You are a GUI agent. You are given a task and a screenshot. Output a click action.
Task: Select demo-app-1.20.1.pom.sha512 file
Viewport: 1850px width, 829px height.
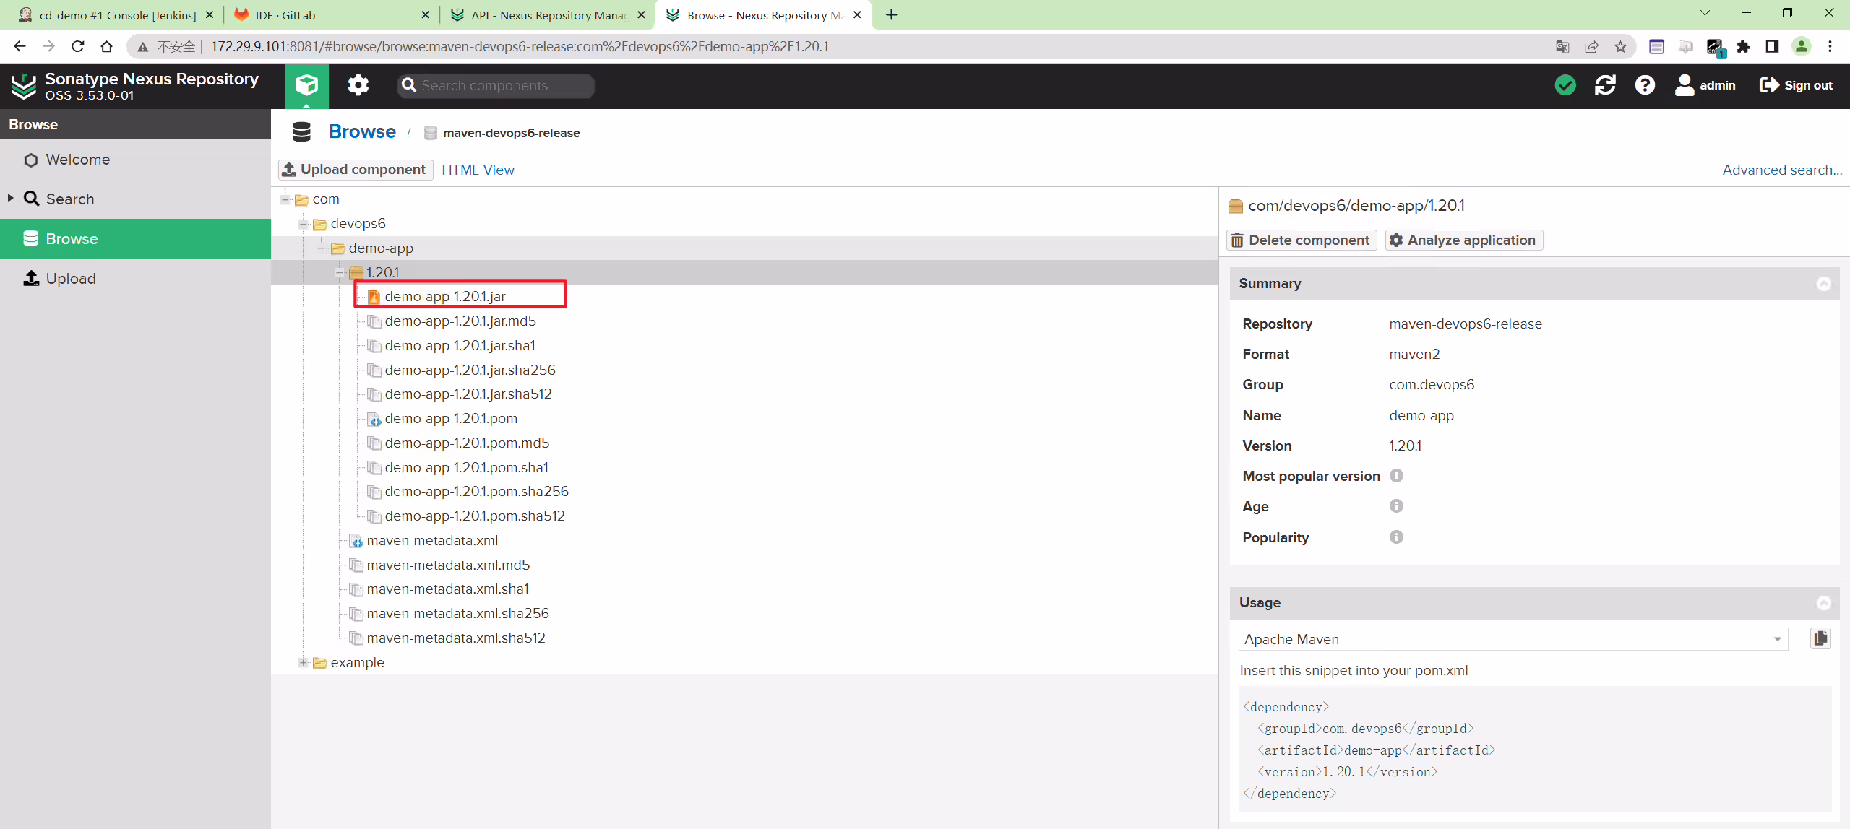(x=475, y=516)
